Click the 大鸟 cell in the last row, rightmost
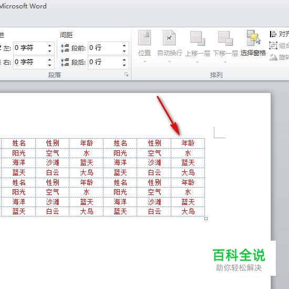The height and width of the screenshot is (289, 289). (188, 211)
